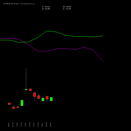Select the long-wick green candle for 13 Feb
The height and width of the screenshot is (131, 131).
pos(26,89)
